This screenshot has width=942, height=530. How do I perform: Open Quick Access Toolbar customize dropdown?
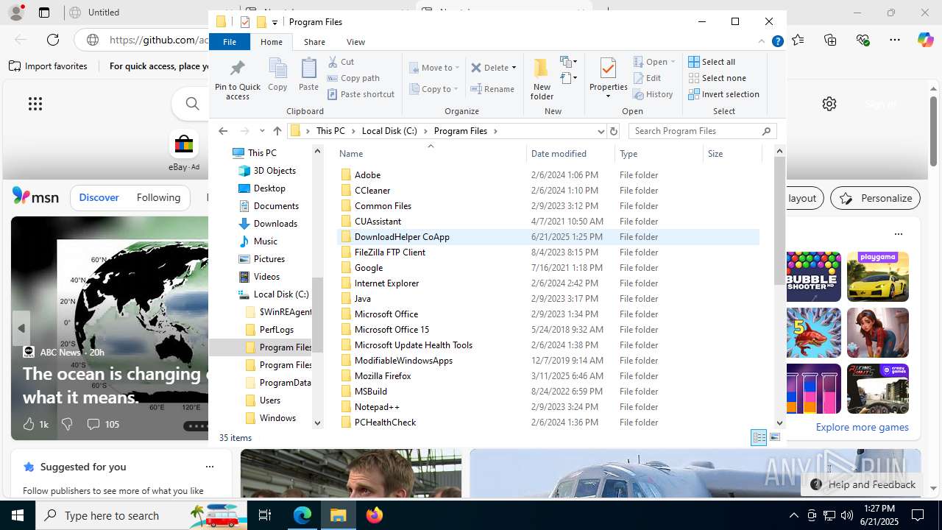coord(275,22)
